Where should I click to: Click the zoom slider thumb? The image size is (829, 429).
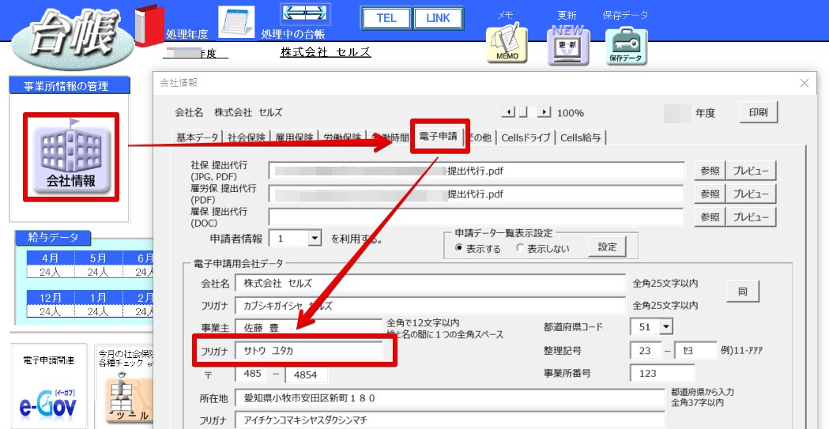tap(522, 112)
